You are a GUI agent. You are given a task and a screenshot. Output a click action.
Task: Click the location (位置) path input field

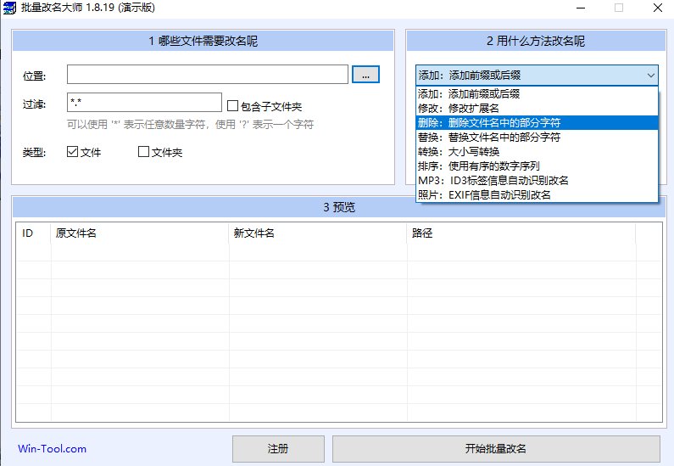207,75
